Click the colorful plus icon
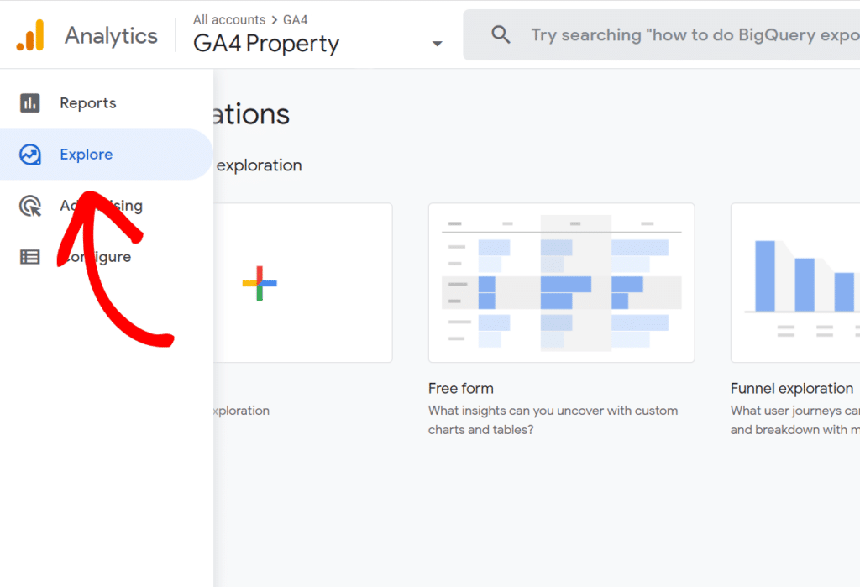 pos(260,283)
